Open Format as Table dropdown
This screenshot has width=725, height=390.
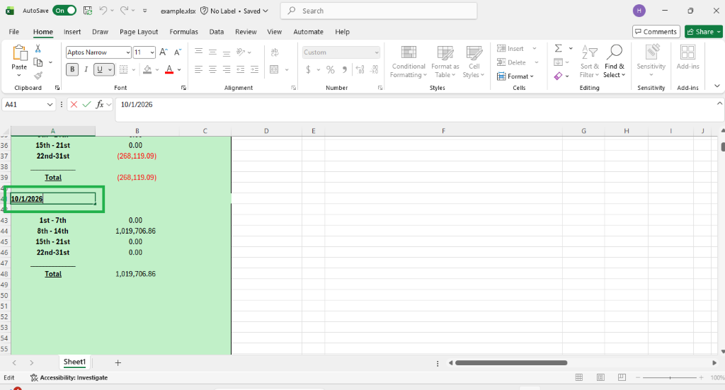click(445, 62)
